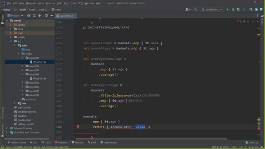Screen dimensions: 265x149
Task: Collapse the week504 package
Action: (22, 74)
